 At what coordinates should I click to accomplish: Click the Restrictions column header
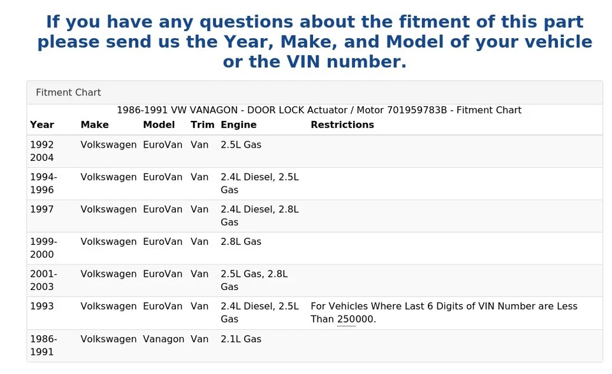342,125
